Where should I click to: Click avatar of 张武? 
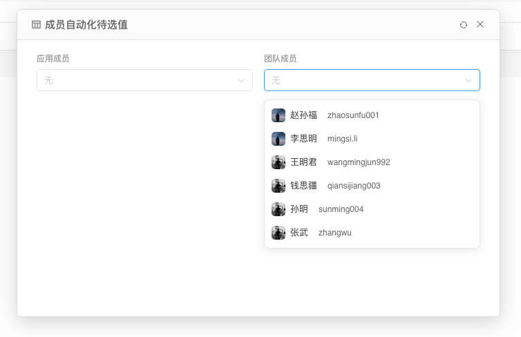(278, 233)
